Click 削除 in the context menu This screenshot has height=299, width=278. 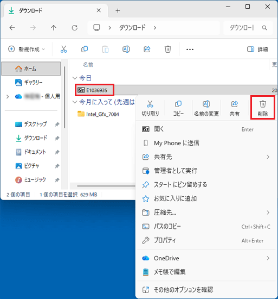tap(263, 108)
